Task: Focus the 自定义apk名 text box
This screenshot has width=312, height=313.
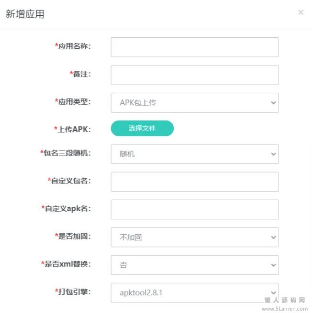Action: click(x=194, y=210)
